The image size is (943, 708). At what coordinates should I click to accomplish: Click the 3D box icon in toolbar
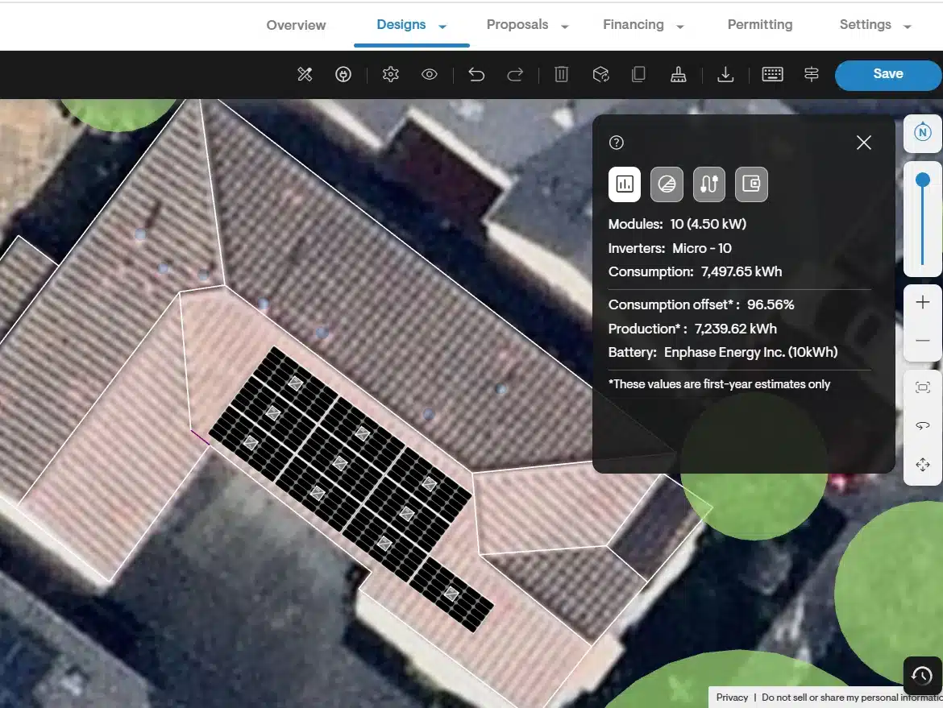600,75
